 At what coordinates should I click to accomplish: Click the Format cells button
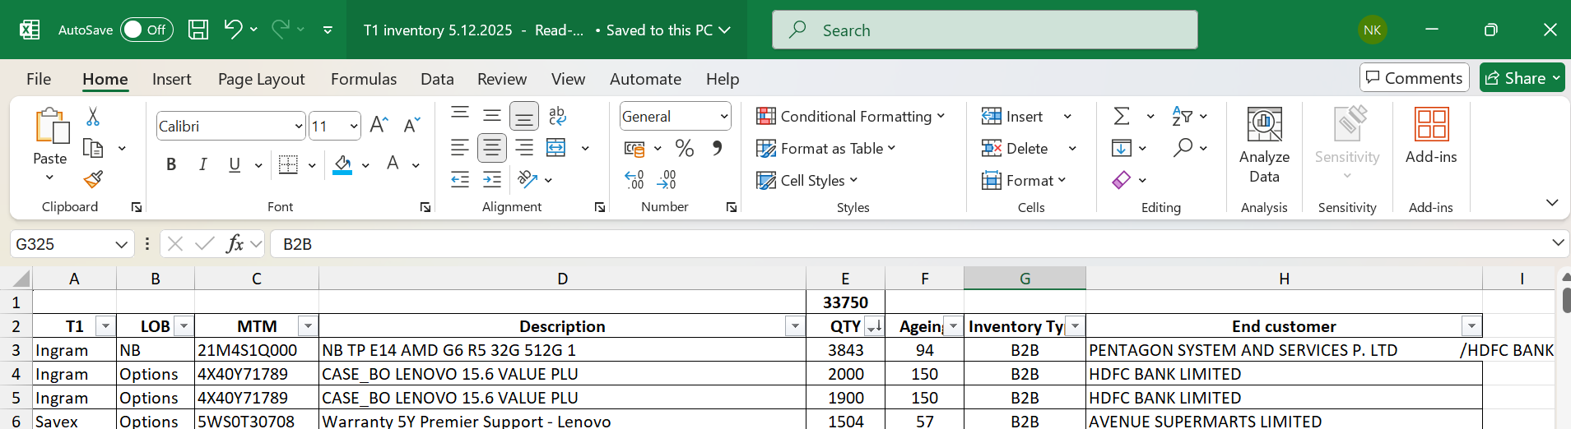[1023, 180]
